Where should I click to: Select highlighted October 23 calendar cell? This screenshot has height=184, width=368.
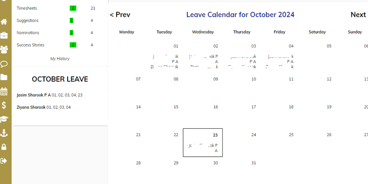pyautogui.click(x=203, y=143)
